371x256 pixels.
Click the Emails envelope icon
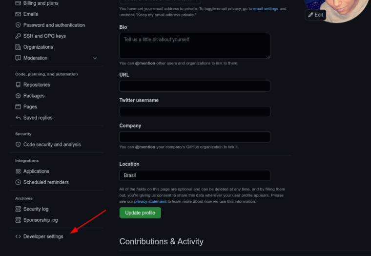18,14
